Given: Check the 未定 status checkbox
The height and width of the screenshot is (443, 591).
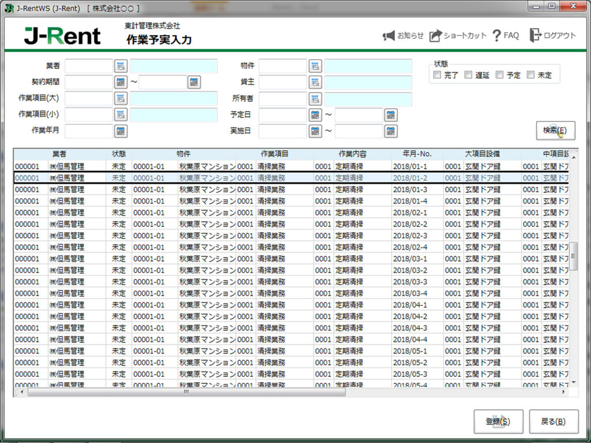Looking at the screenshot, I should click(x=531, y=75).
